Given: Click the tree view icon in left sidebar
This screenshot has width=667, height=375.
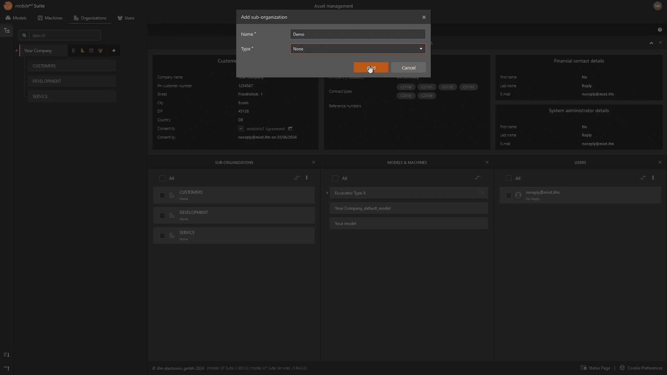Looking at the screenshot, I should tap(7, 31).
